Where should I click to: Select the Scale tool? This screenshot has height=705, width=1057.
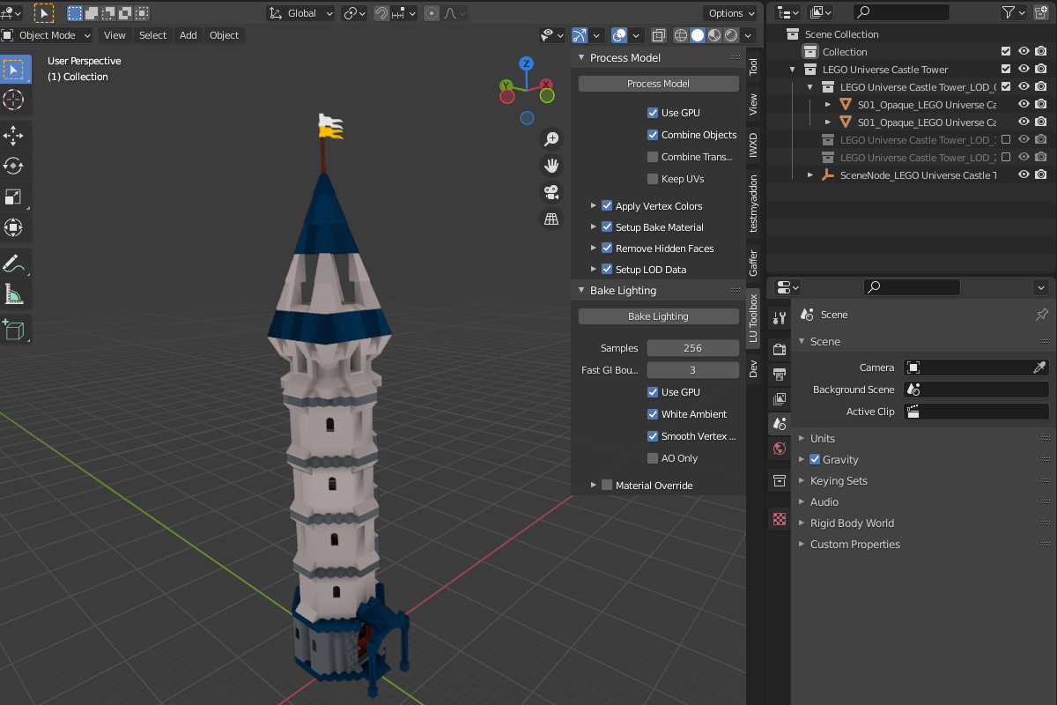coord(14,197)
